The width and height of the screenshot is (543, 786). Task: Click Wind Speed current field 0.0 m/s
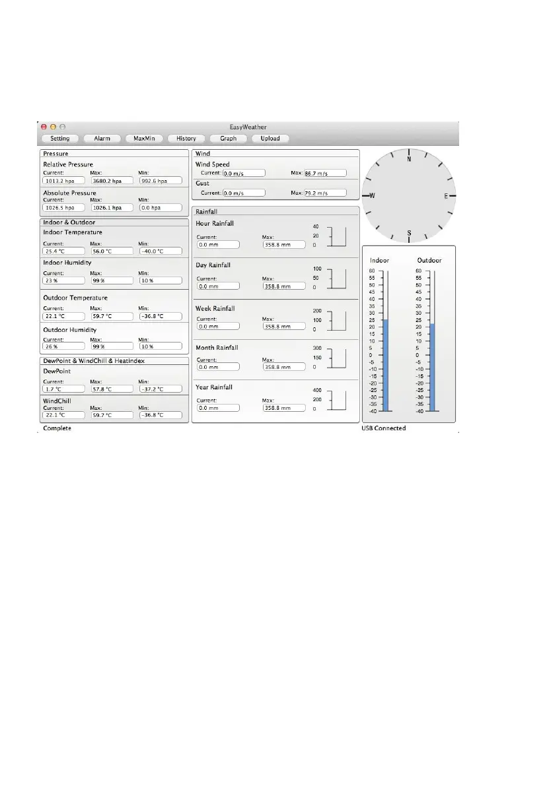(x=244, y=173)
